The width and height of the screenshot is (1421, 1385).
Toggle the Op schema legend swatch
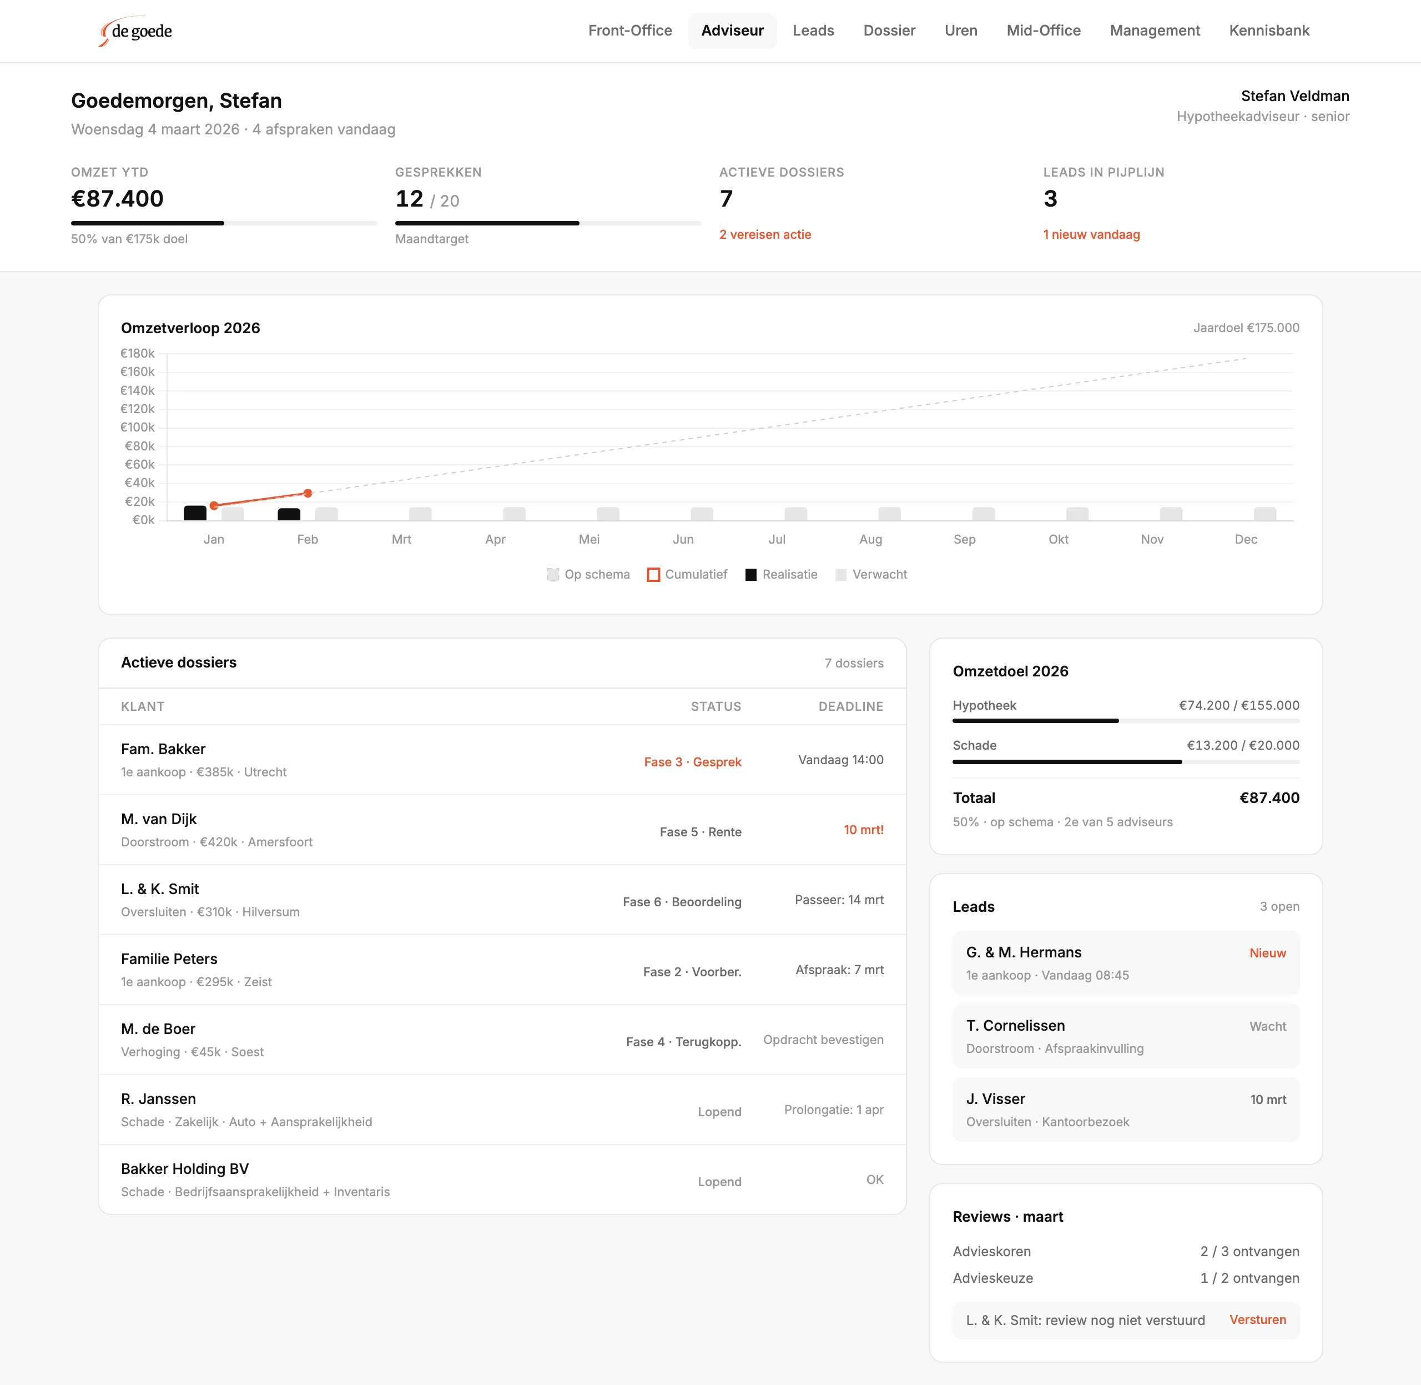tap(553, 575)
